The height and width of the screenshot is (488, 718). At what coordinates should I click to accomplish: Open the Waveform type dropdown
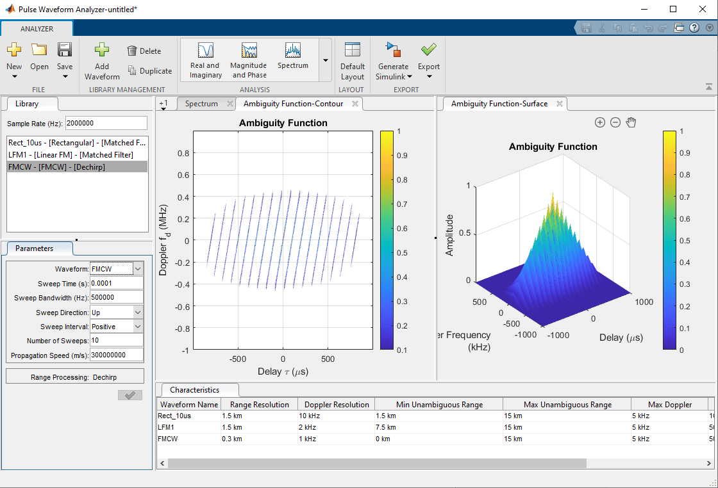click(x=138, y=270)
